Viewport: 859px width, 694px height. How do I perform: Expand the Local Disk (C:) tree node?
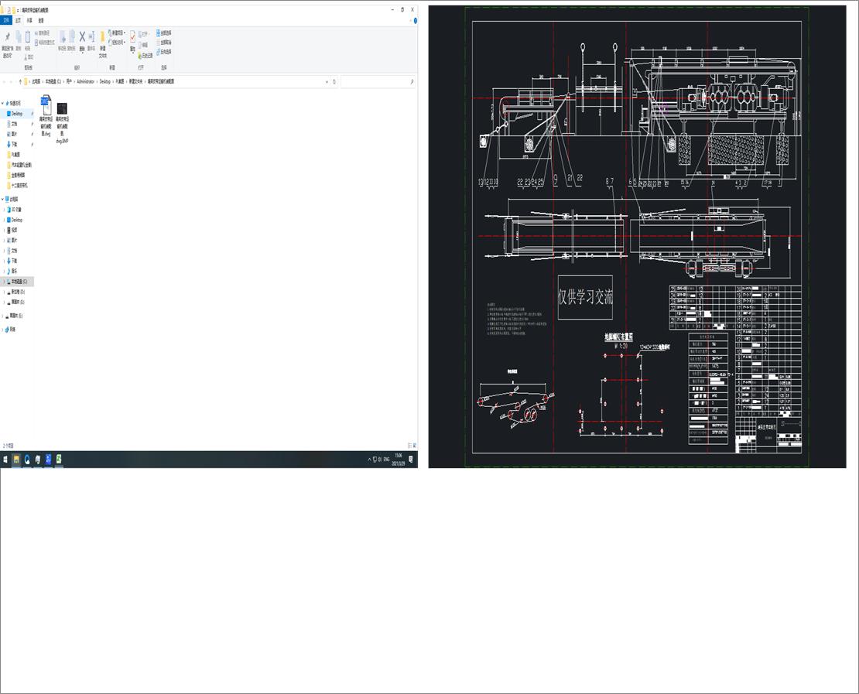pyautogui.click(x=5, y=282)
